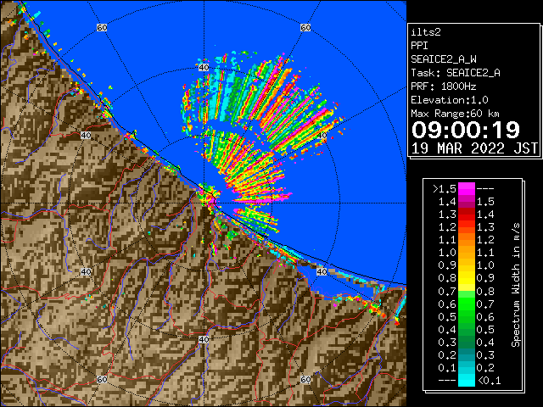Click the "Elevation:1.0" text
This screenshot has width=543, height=407.
tap(450, 100)
